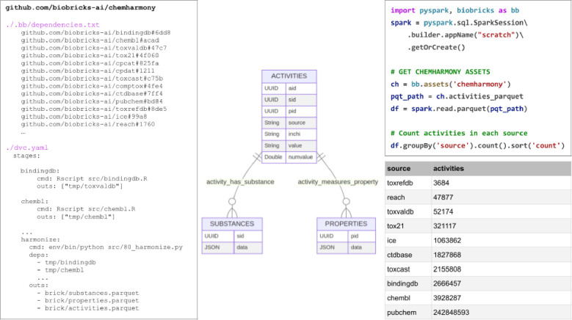Select the SUBSTANCES table header
The image size is (572, 320).
pyautogui.click(x=232, y=224)
